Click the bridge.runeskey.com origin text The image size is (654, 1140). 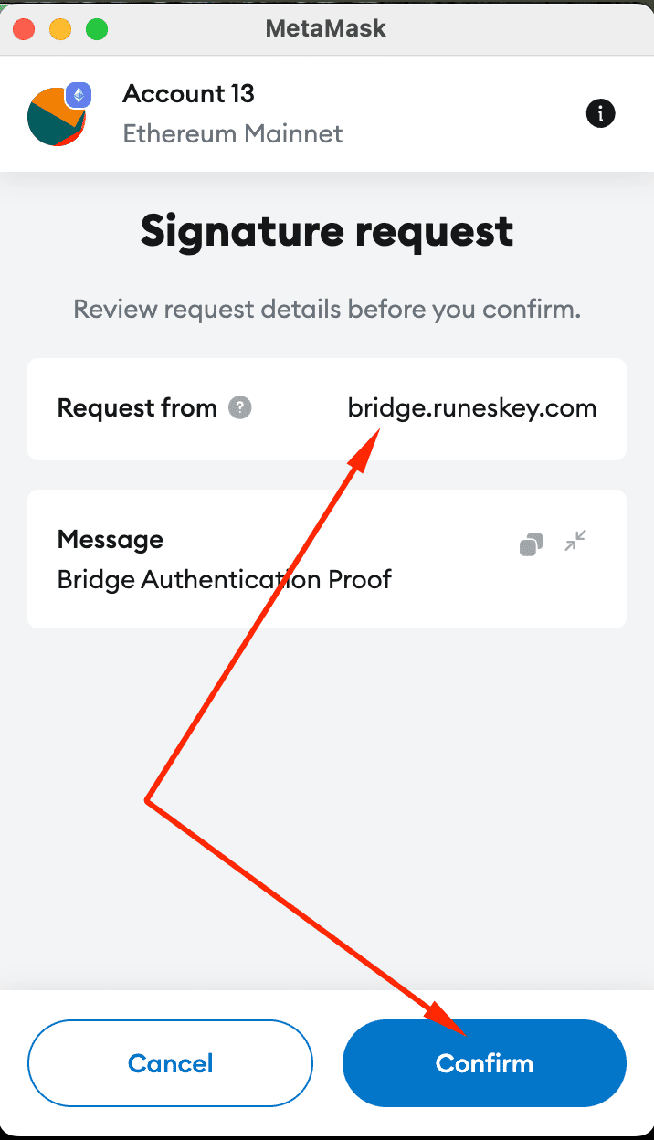(471, 408)
